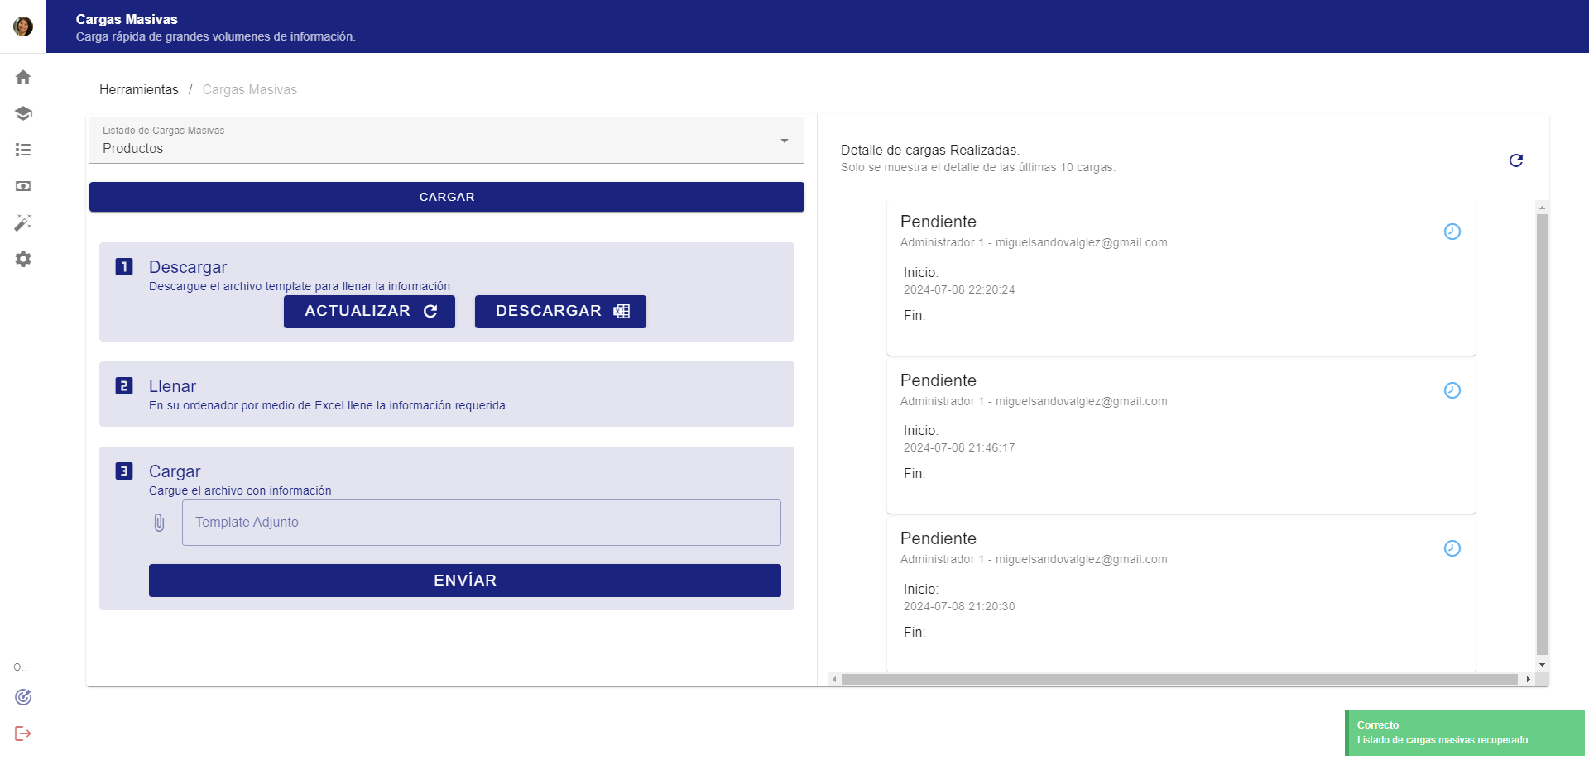
Task: Click the ACTUALIZAR button
Action: [369, 312]
